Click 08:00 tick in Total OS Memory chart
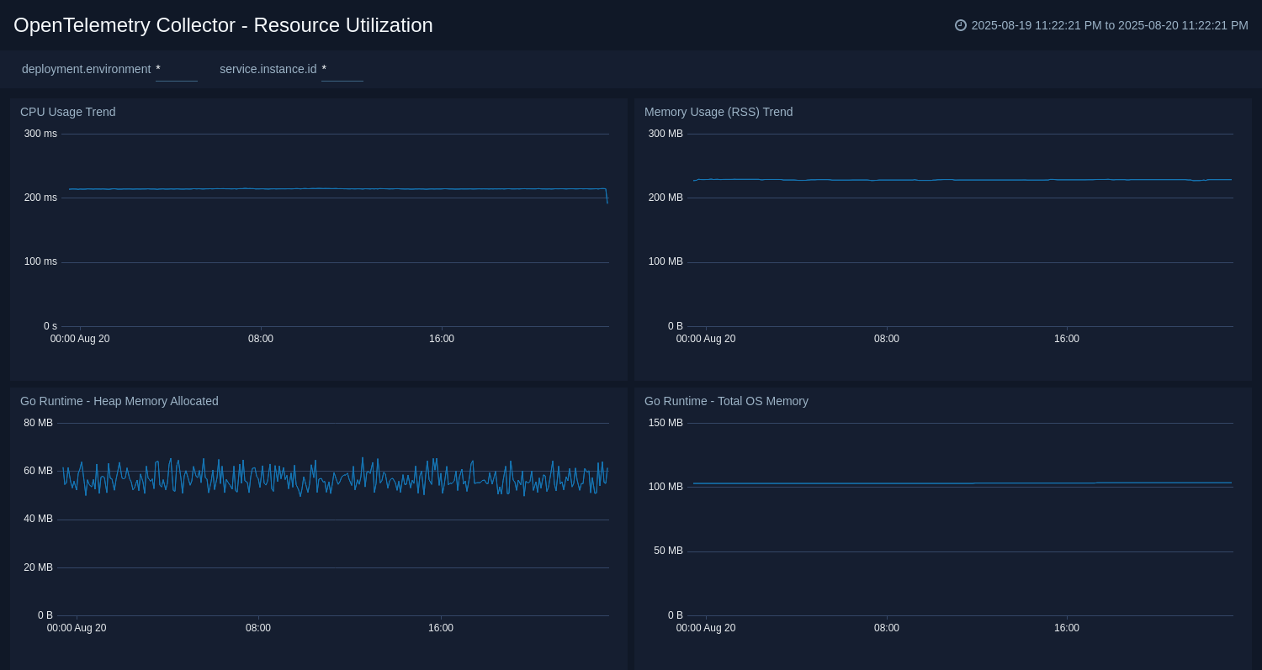Viewport: 1262px width, 670px height. pyautogui.click(x=887, y=628)
